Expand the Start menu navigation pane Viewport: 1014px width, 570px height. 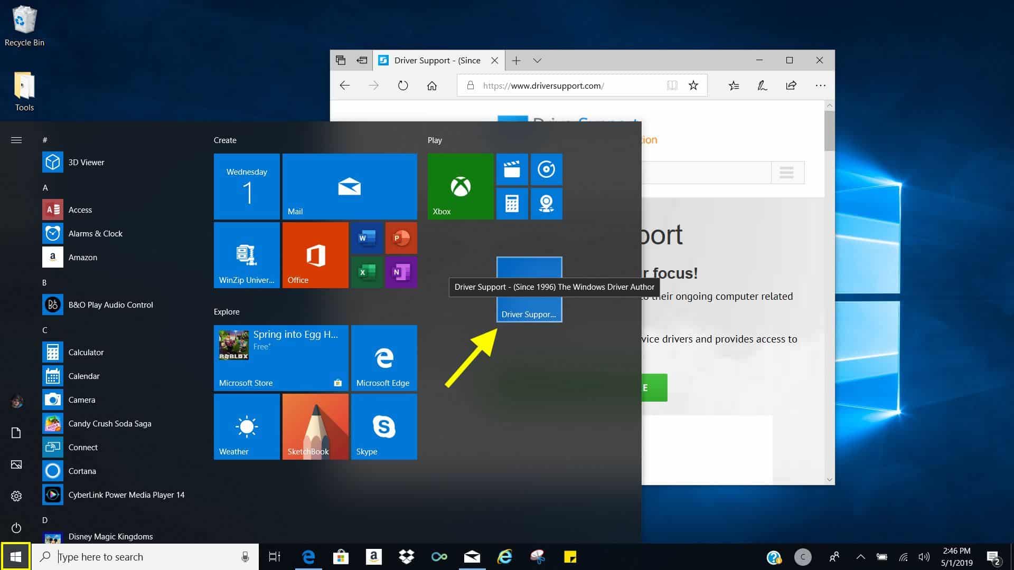click(x=16, y=140)
